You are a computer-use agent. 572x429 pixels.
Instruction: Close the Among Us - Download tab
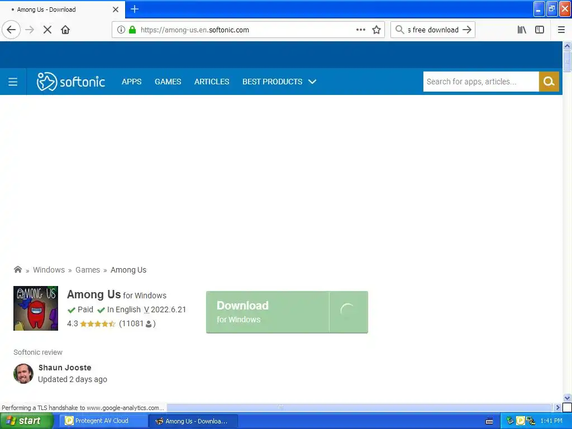116,9
